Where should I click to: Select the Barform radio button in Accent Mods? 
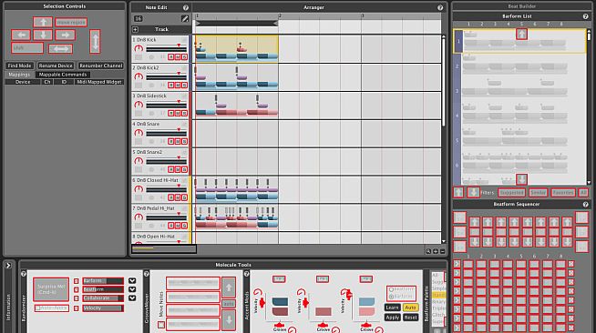391,297
